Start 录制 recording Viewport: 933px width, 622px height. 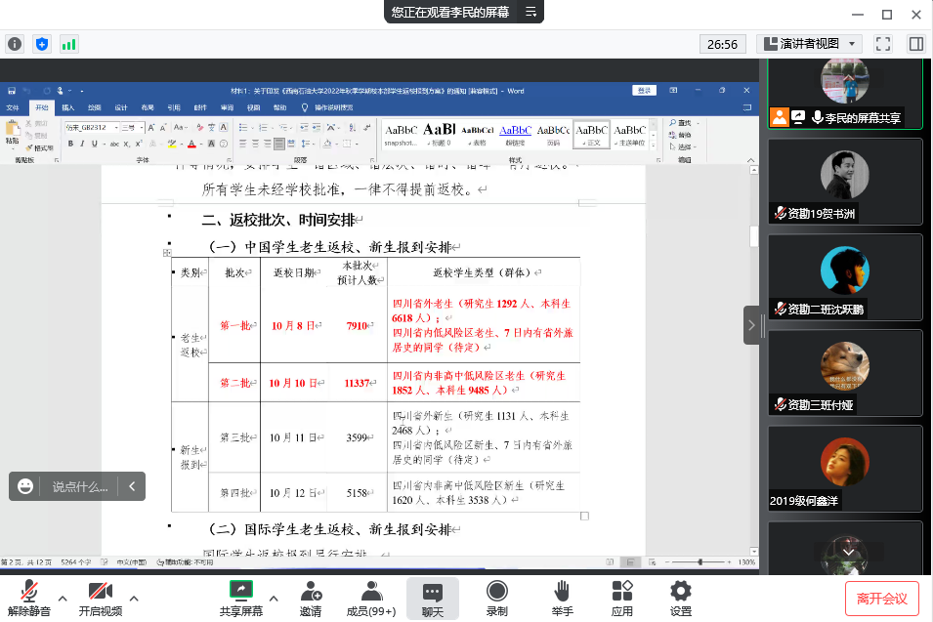(496, 599)
